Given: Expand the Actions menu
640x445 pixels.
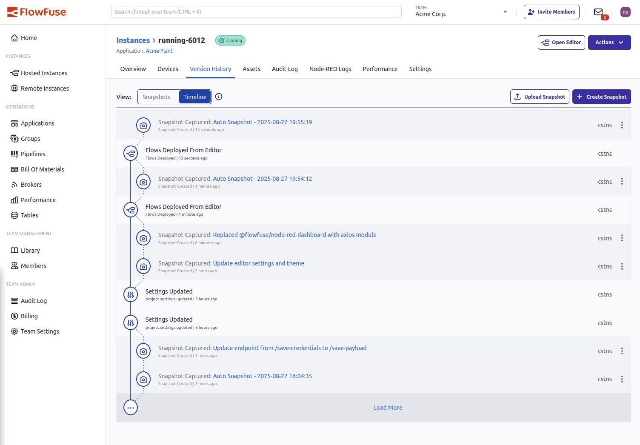Looking at the screenshot, I should pos(609,42).
